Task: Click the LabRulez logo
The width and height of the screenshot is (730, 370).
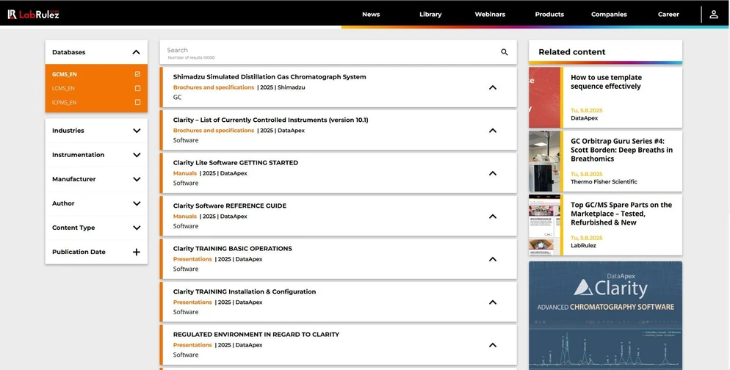Action: coord(33,14)
